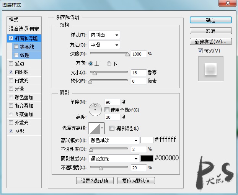
Task: Click highlight 不透明度(O) slider handle
Action: [x=91, y=150]
